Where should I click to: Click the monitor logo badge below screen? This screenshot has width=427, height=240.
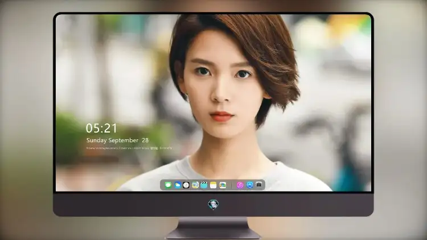coord(213,204)
